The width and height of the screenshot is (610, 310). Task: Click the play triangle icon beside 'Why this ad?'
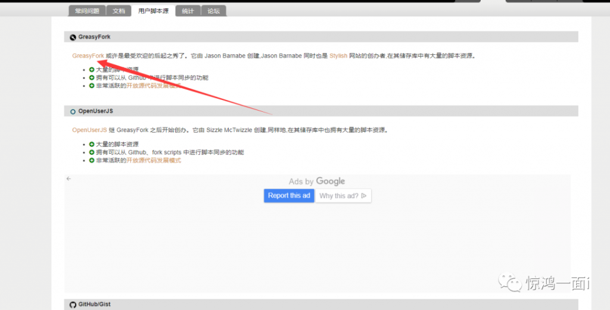click(364, 196)
